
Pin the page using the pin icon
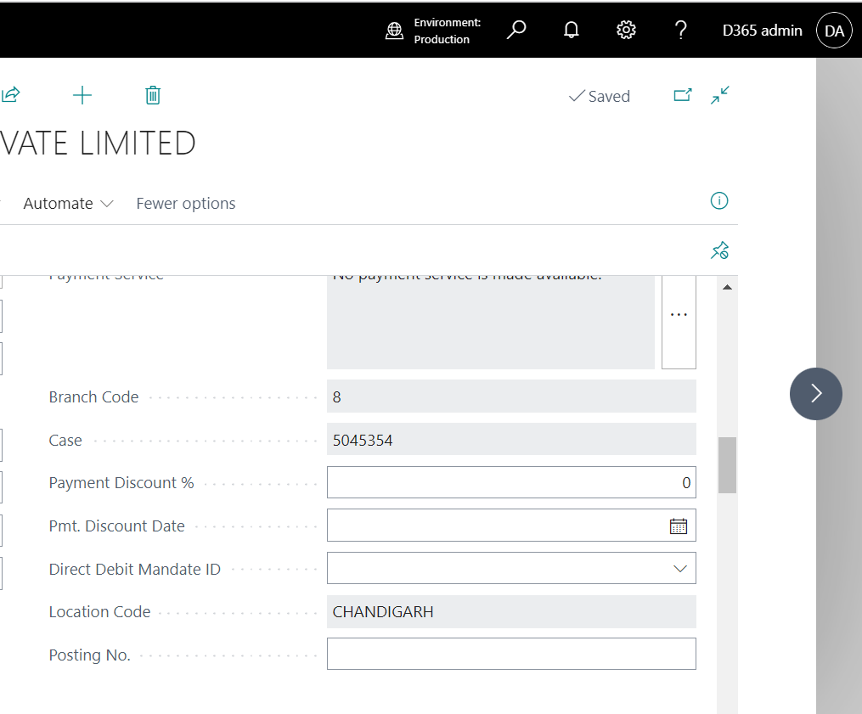(719, 250)
